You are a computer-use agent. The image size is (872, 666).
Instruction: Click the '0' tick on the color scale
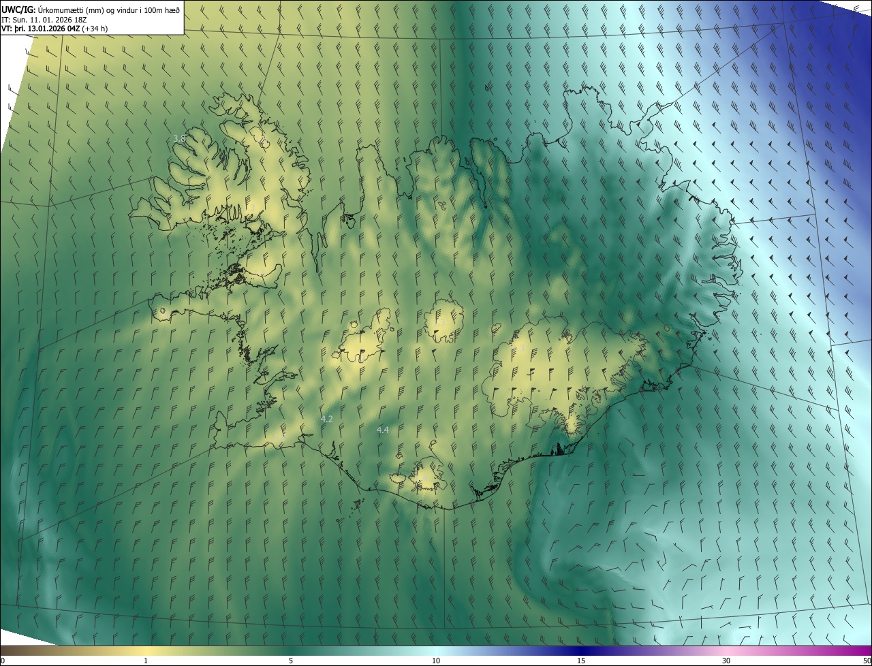[x=3, y=661]
